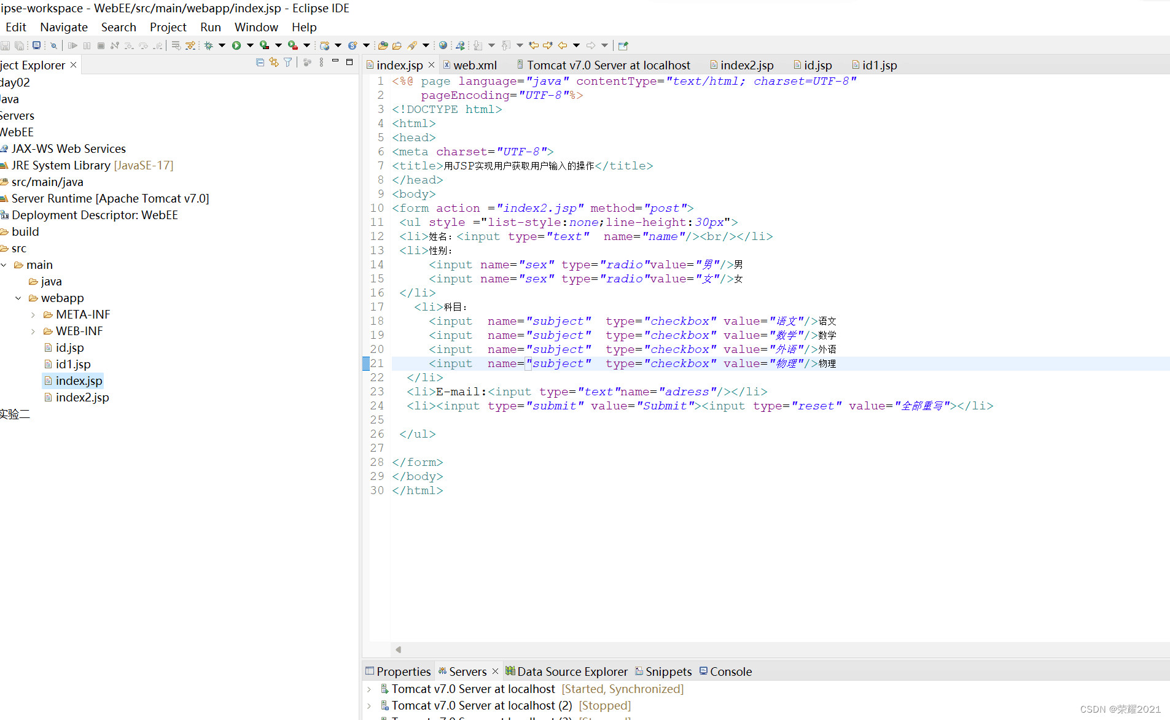Open the internal Web Browser globe icon
Viewport: 1170px width, 720px height.
coord(443,45)
